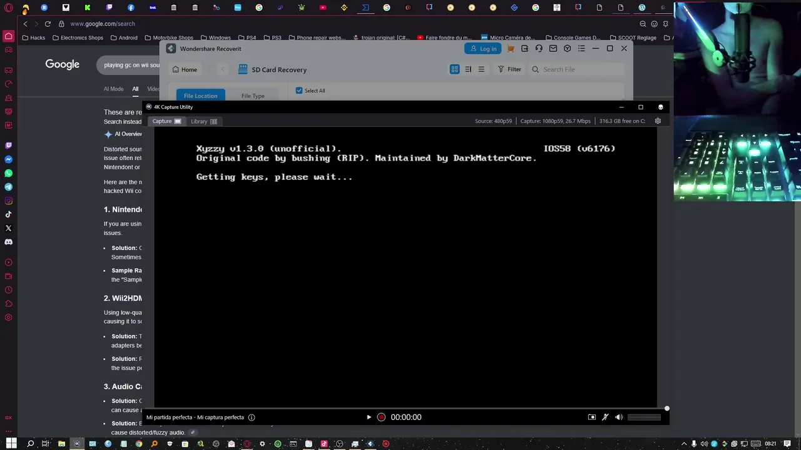The image size is (801, 450).
Task: Open Twitch in the Opera GX sidebar
Action: 9,145
